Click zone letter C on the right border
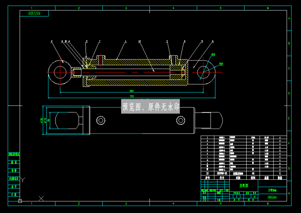 pyautogui.click(x=289, y=69)
